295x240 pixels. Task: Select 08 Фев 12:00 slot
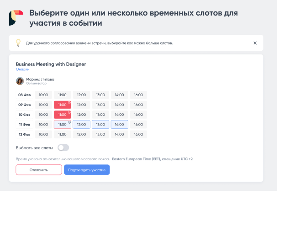(x=81, y=95)
